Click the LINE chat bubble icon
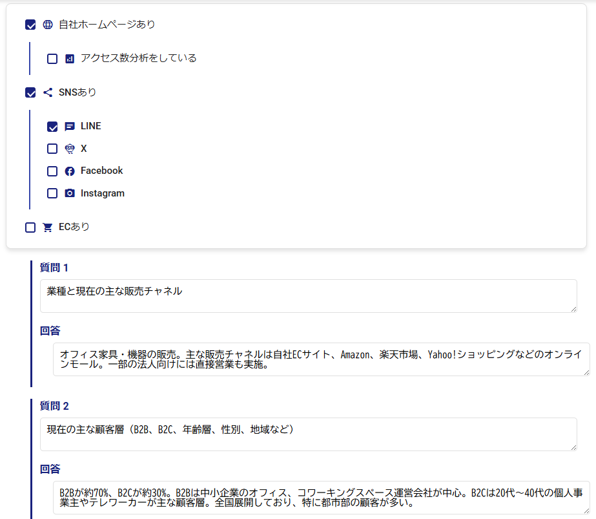596x519 pixels. (70, 127)
